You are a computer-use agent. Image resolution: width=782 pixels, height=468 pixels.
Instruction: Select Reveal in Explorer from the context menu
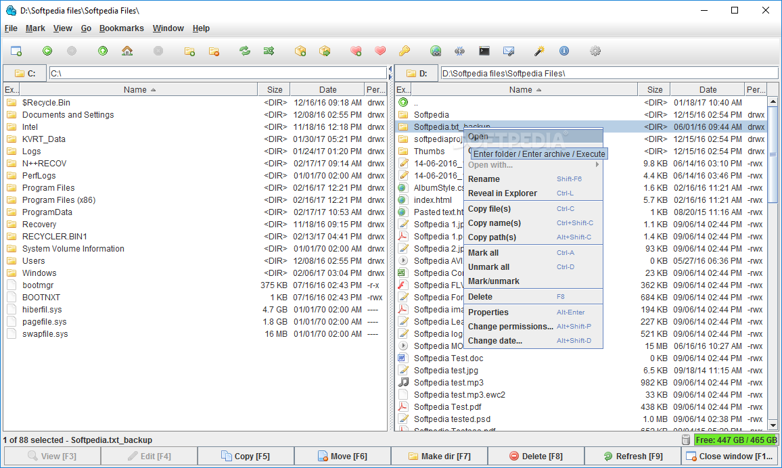coord(533,193)
